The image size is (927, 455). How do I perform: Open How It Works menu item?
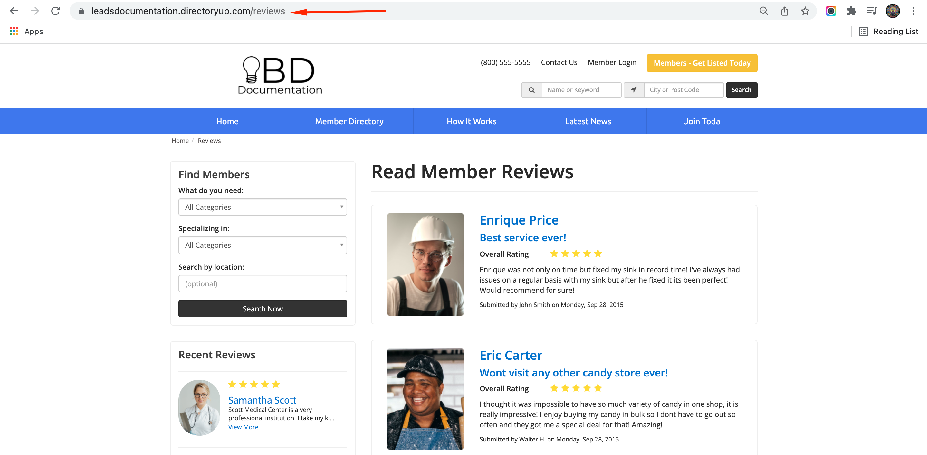click(471, 121)
